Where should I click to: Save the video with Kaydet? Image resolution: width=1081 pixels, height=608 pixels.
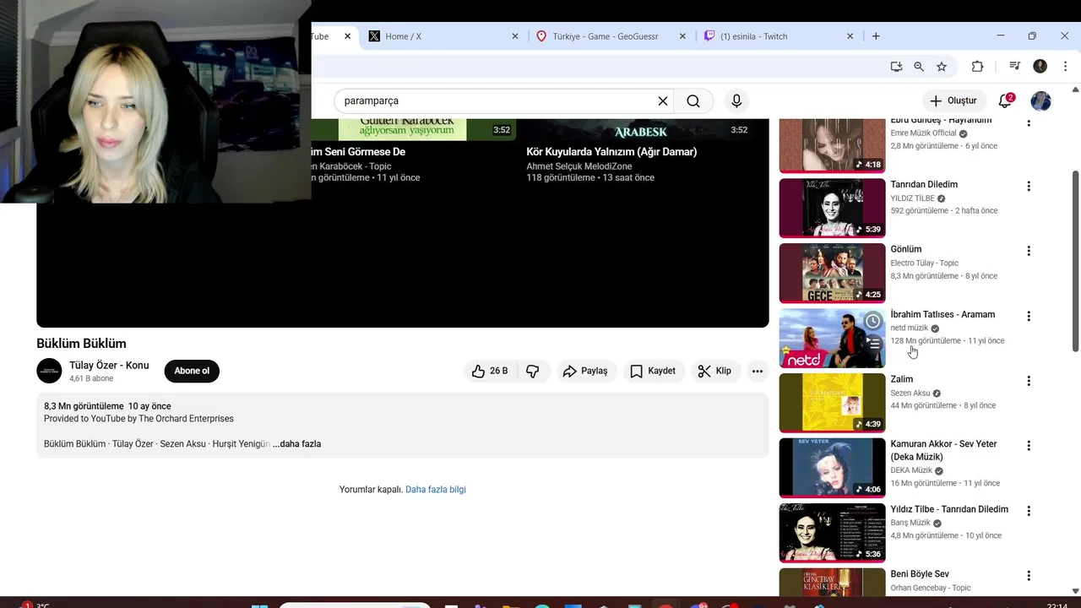[653, 371]
